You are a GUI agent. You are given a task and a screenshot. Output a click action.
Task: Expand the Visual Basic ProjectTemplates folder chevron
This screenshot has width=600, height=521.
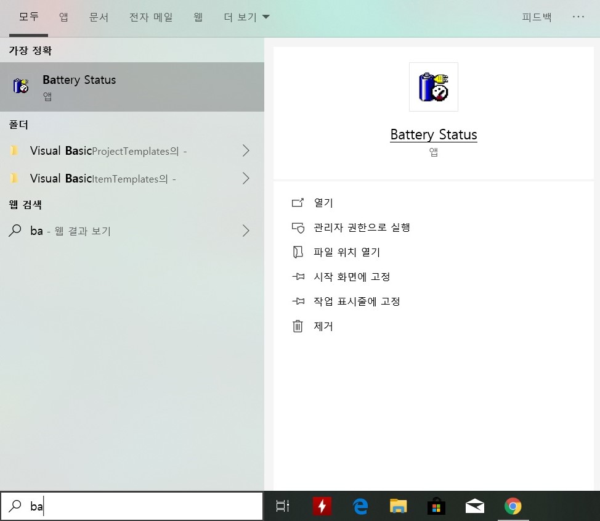[246, 150]
